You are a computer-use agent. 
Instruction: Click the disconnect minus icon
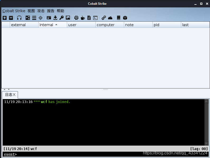click(11, 18)
